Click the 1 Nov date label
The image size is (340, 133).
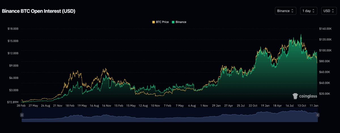coord(204,106)
